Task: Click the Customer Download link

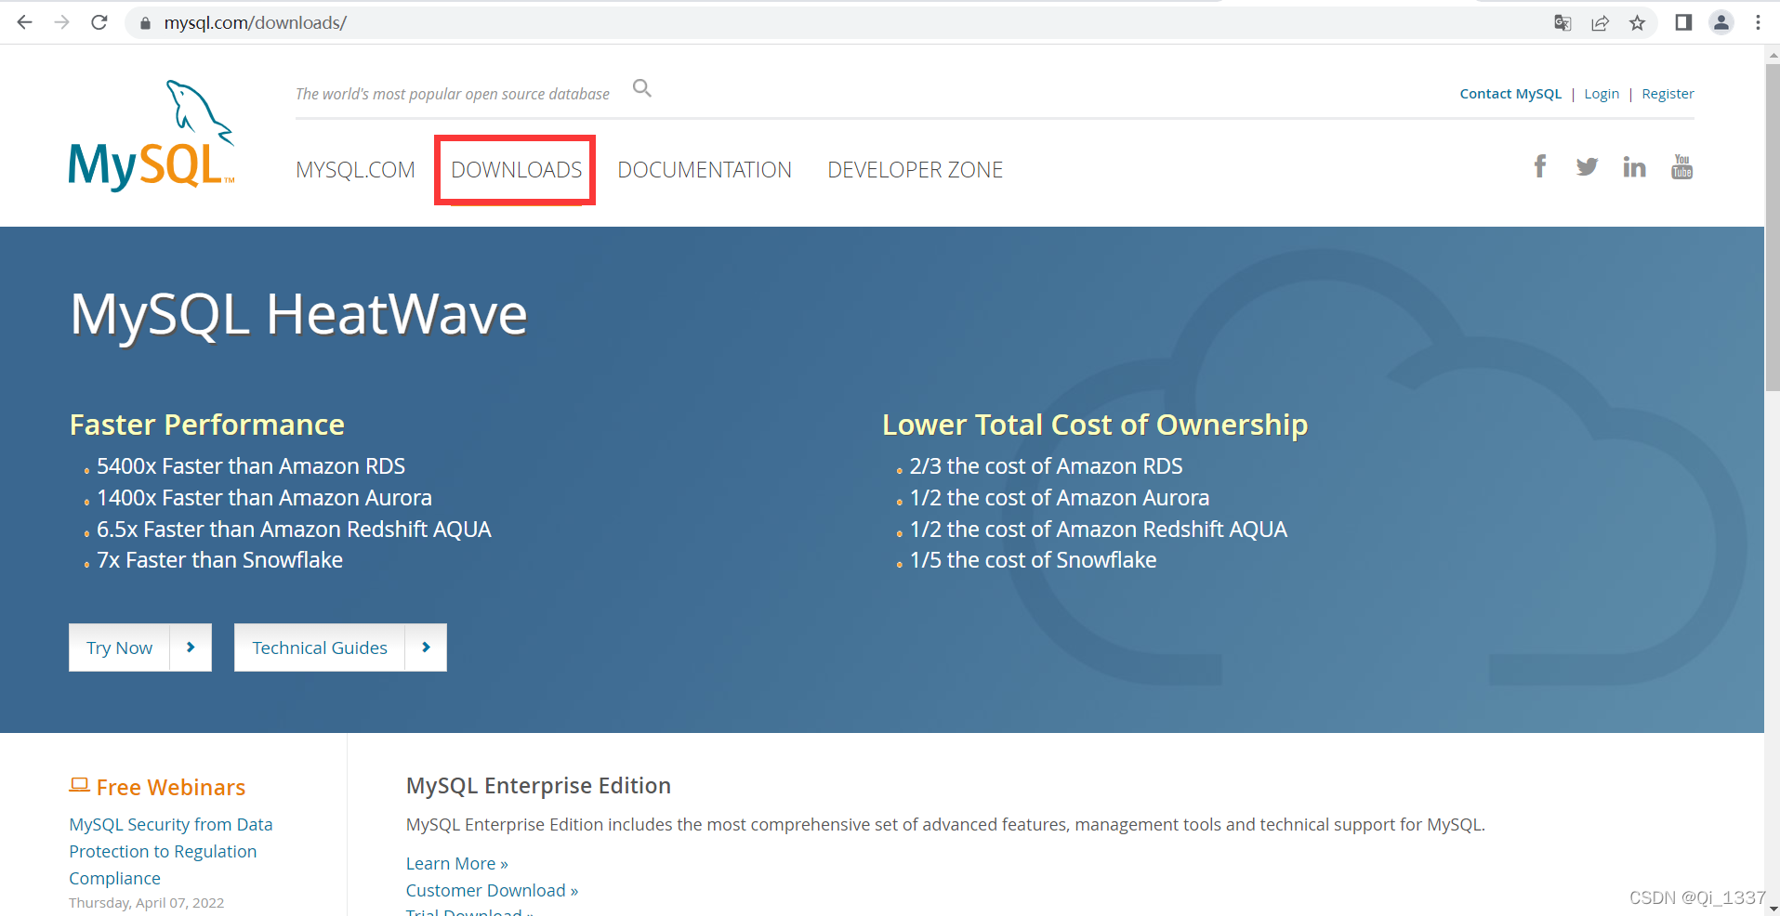Action: pyautogui.click(x=492, y=891)
